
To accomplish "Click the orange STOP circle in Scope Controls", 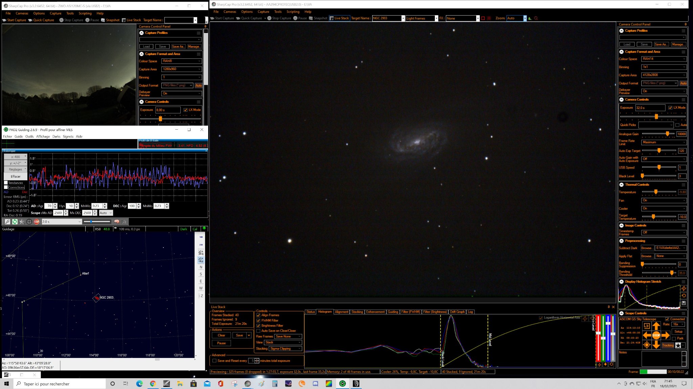I will click(x=656, y=335).
